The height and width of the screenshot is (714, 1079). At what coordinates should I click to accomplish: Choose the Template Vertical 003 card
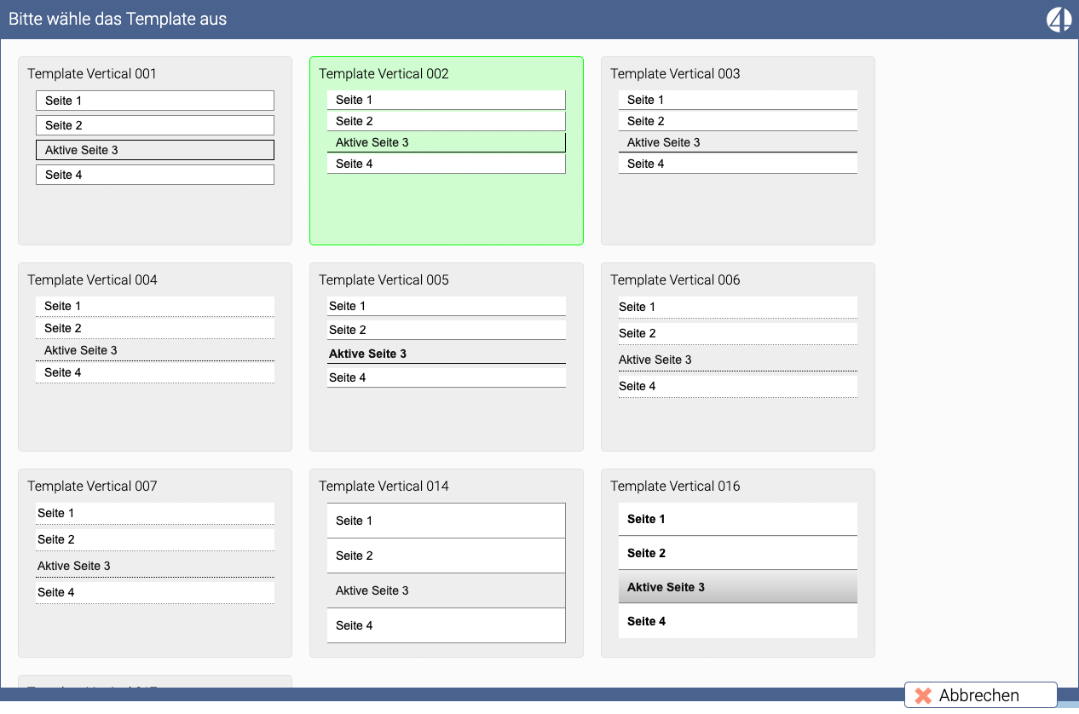(x=738, y=151)
